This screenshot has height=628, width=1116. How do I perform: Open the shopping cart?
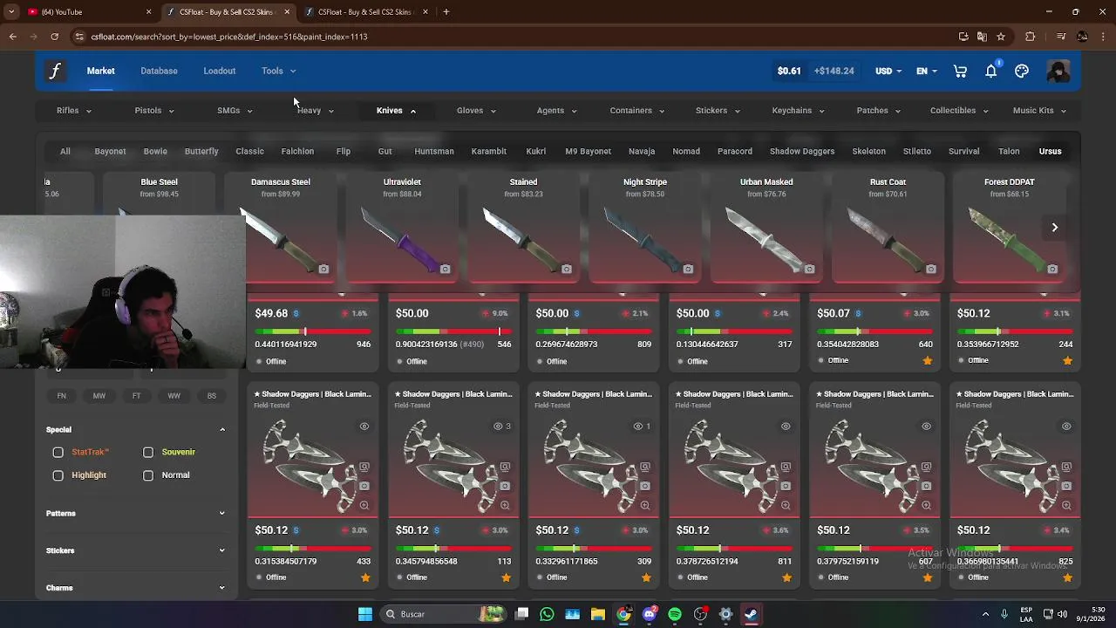(960, 72)
